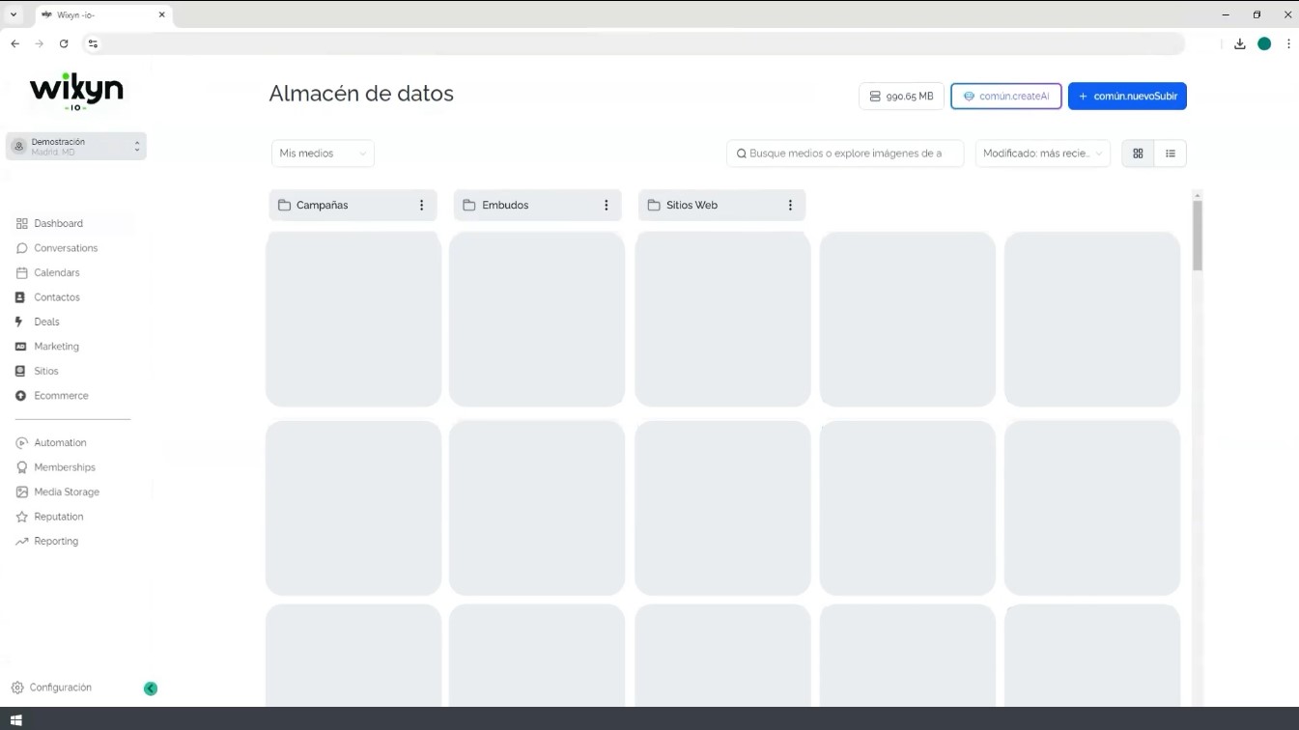Open the Dashboard sidebar icon
The image size is (1299, 730).
(21, 223)
